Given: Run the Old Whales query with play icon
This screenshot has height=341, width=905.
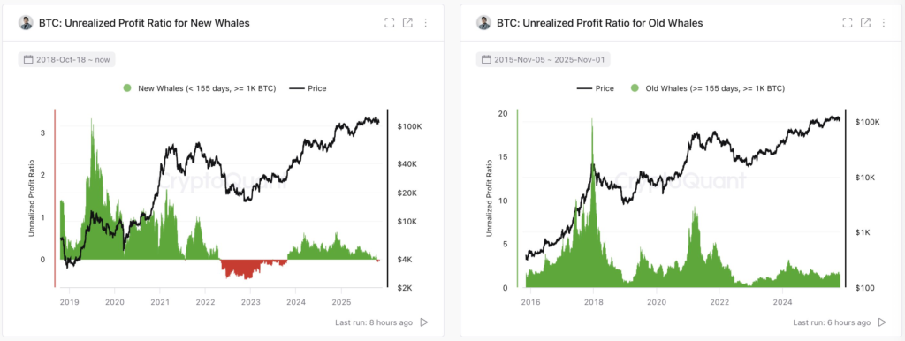Looking at the screenshot, I should 882,322.
